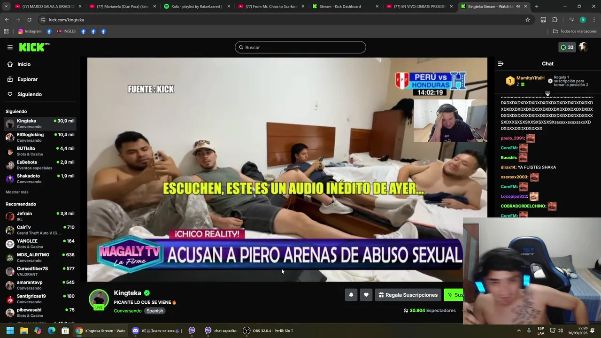This screenshot has height=338, width=601.
Task: Open the YANGLEE recommended channel
Action: [39, 244]
